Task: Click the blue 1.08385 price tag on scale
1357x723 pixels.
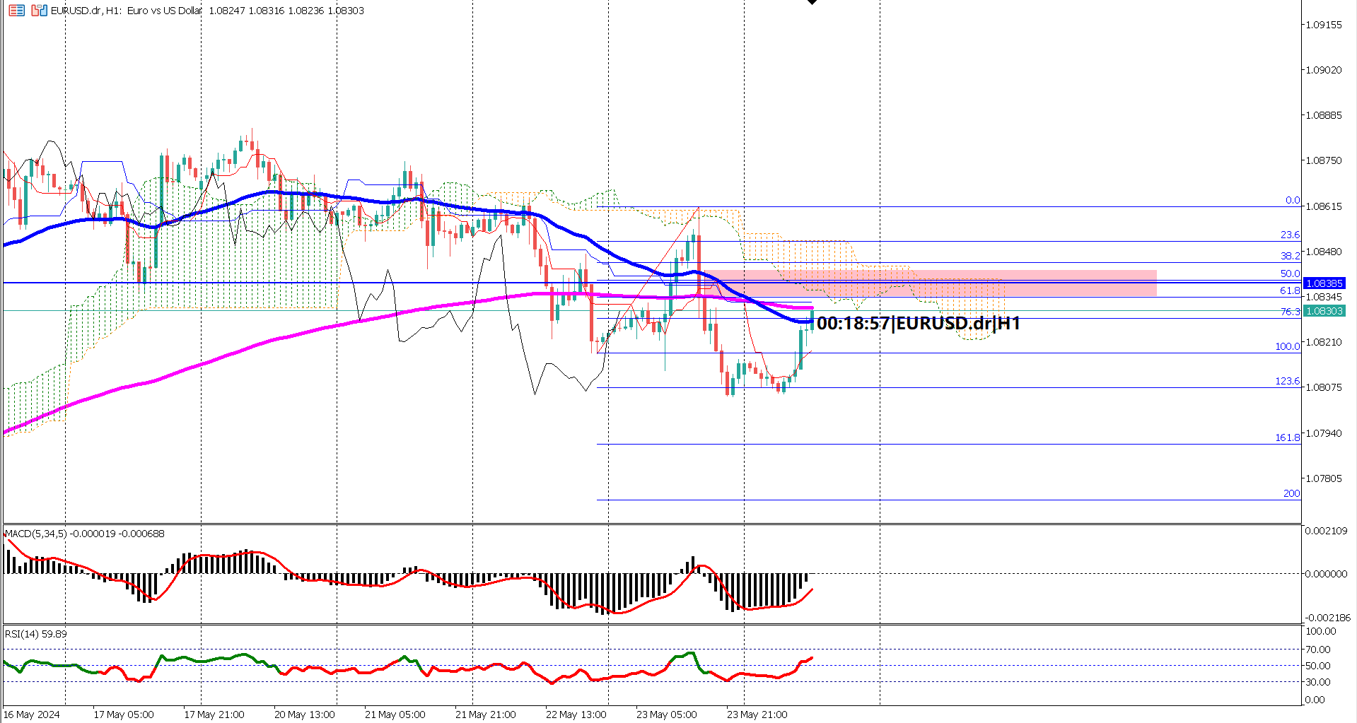Action: pyautogui.click(x=1324, y=283)
